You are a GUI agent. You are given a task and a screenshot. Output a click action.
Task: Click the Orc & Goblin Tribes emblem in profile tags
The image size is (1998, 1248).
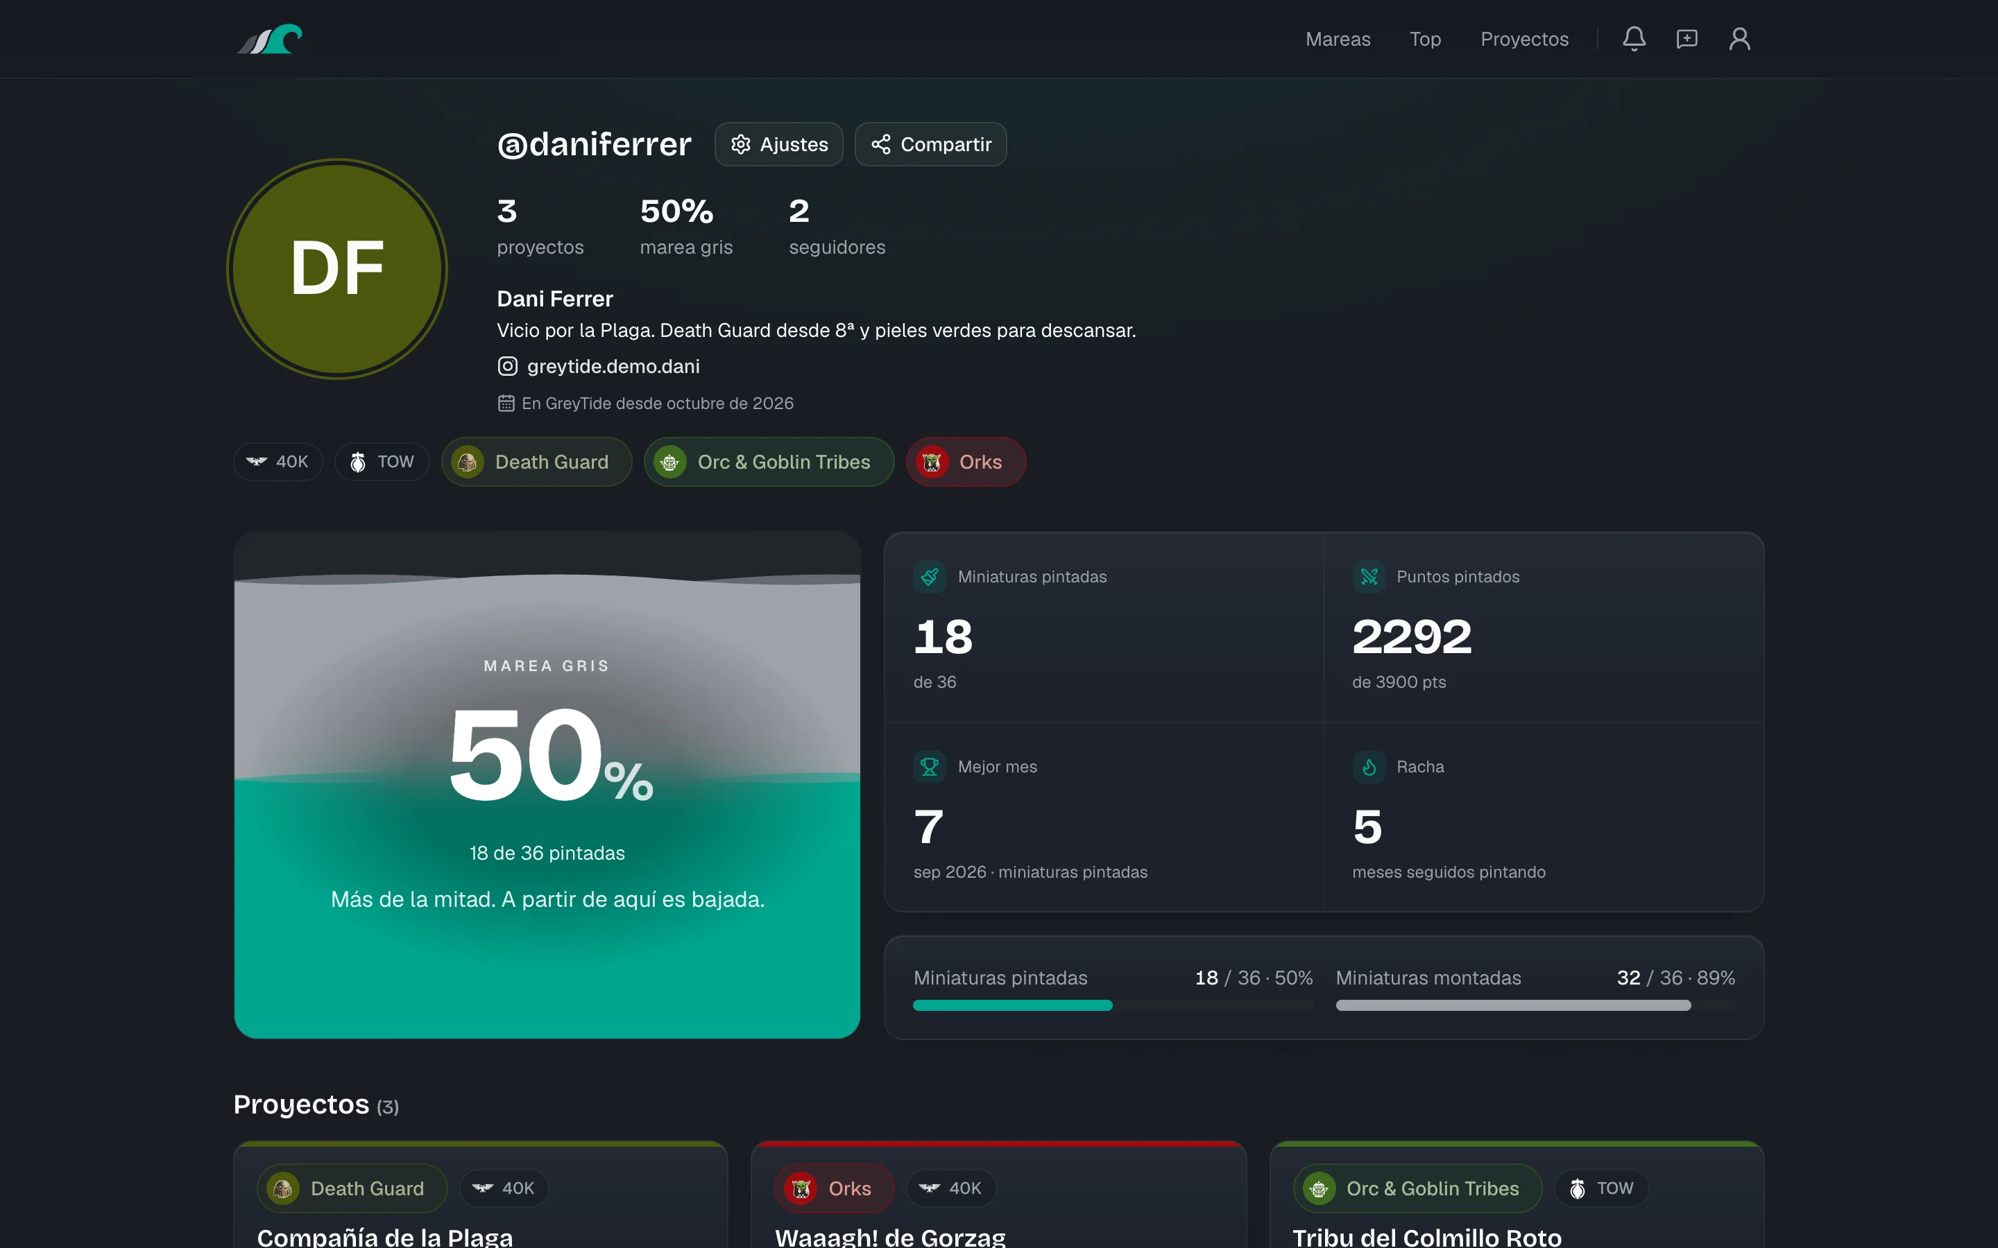click(670, 461)
